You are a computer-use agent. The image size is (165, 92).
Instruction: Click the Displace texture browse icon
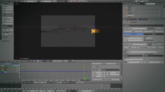click(x=125, y=52)
